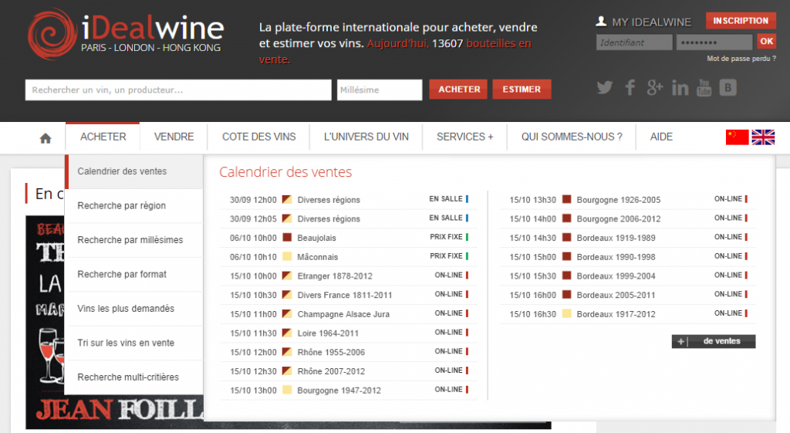Click the plus icon on de ventes button
The image size is (790, 433).
pyautogui.click(x=680, y=341)
